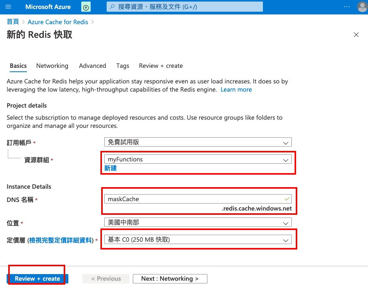
Task: Expand the 基本 C0 pricing tier dropdown
Action: click(x=198, y=239)
